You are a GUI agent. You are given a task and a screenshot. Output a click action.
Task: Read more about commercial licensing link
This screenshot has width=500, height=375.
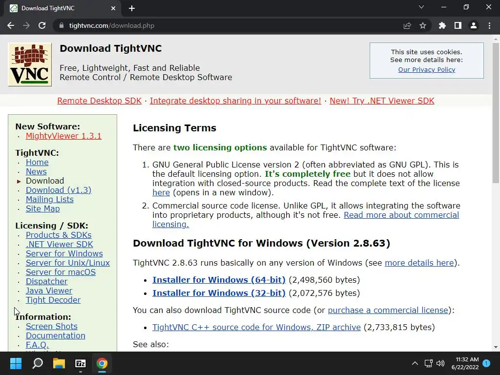point(401,215)
